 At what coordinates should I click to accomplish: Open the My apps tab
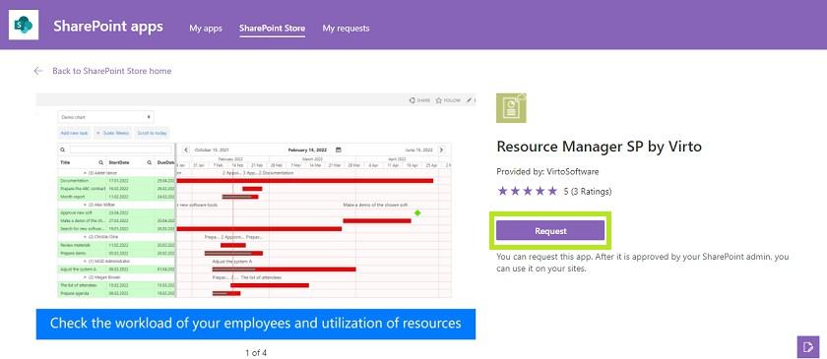206,28
